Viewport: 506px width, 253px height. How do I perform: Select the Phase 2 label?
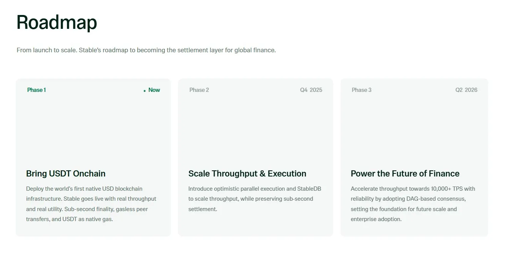click(x=199, y=90)
